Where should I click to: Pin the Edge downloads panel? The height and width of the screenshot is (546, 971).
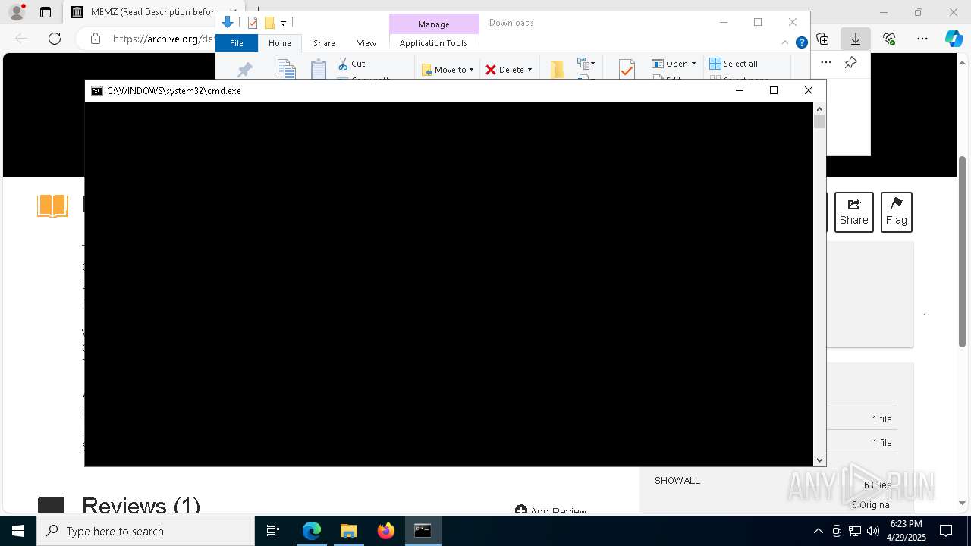[x=851, y=63]
